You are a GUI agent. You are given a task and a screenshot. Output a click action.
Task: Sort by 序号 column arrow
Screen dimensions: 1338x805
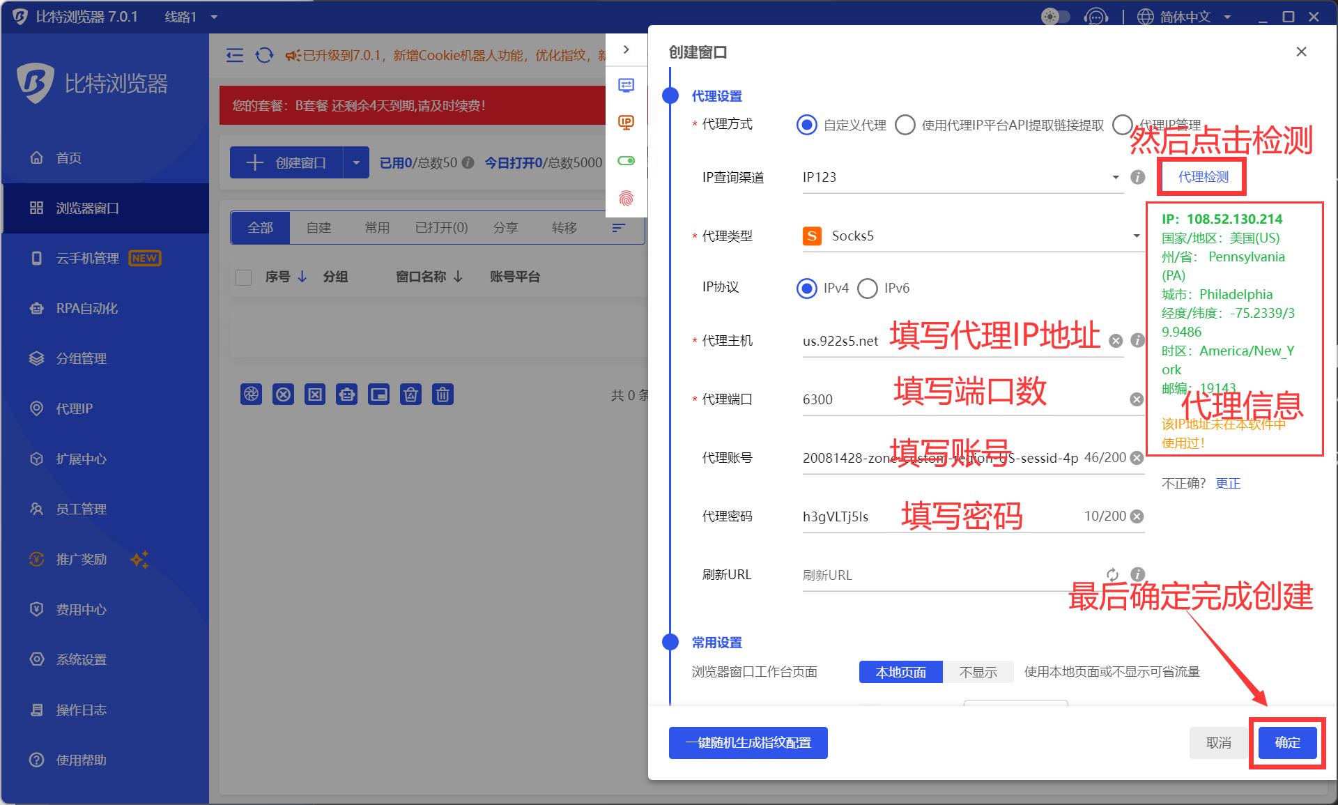(x=302, y=277)
